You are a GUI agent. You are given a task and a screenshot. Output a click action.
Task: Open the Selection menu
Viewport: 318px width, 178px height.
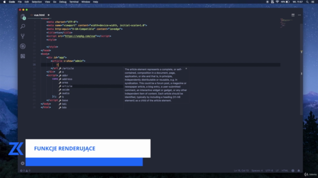(x=37, y=2)
